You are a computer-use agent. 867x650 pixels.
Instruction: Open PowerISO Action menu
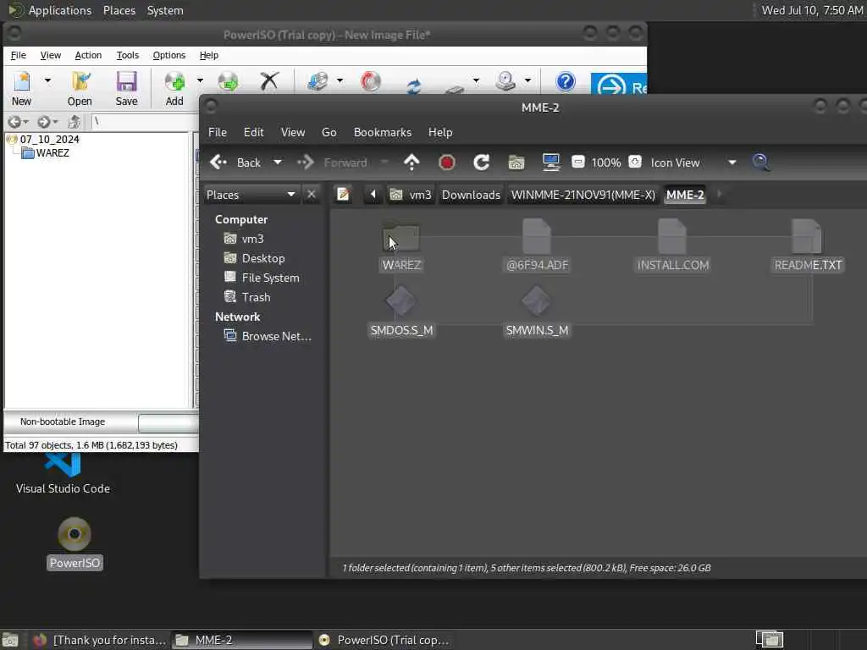88,55
